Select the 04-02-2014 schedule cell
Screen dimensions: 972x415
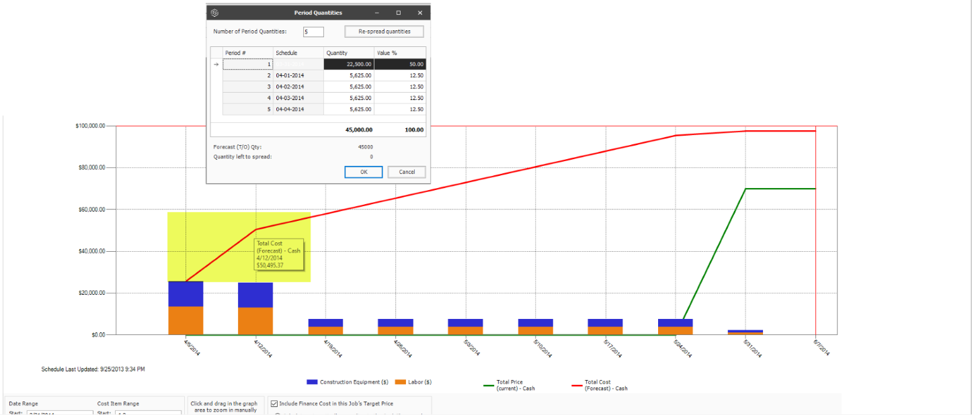(x=298, y=87)
